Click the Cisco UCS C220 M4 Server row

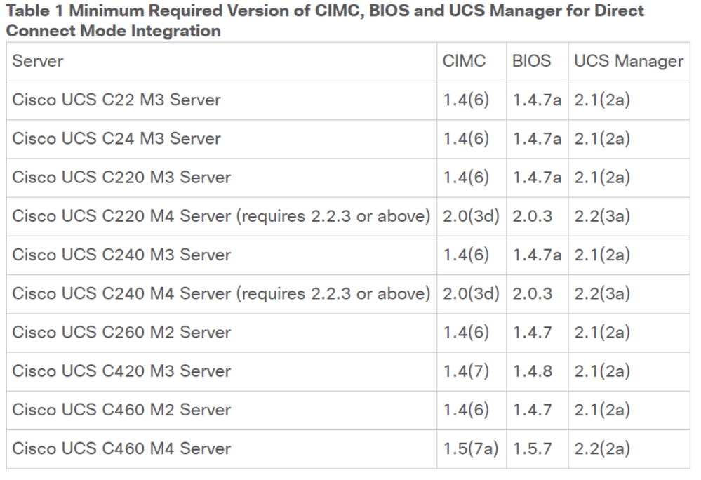tap(221, 216)
